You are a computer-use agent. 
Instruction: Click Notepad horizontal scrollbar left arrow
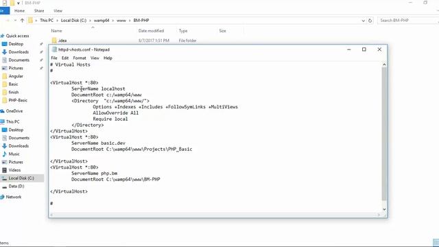tap(51, 215)
